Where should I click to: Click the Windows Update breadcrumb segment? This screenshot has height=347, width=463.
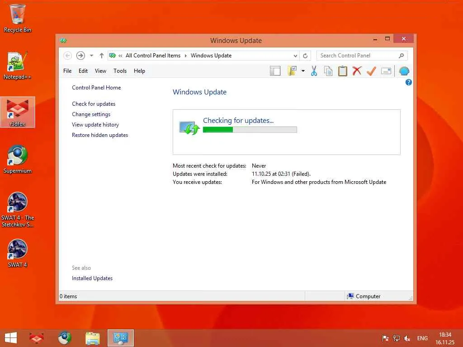point(211,56)
